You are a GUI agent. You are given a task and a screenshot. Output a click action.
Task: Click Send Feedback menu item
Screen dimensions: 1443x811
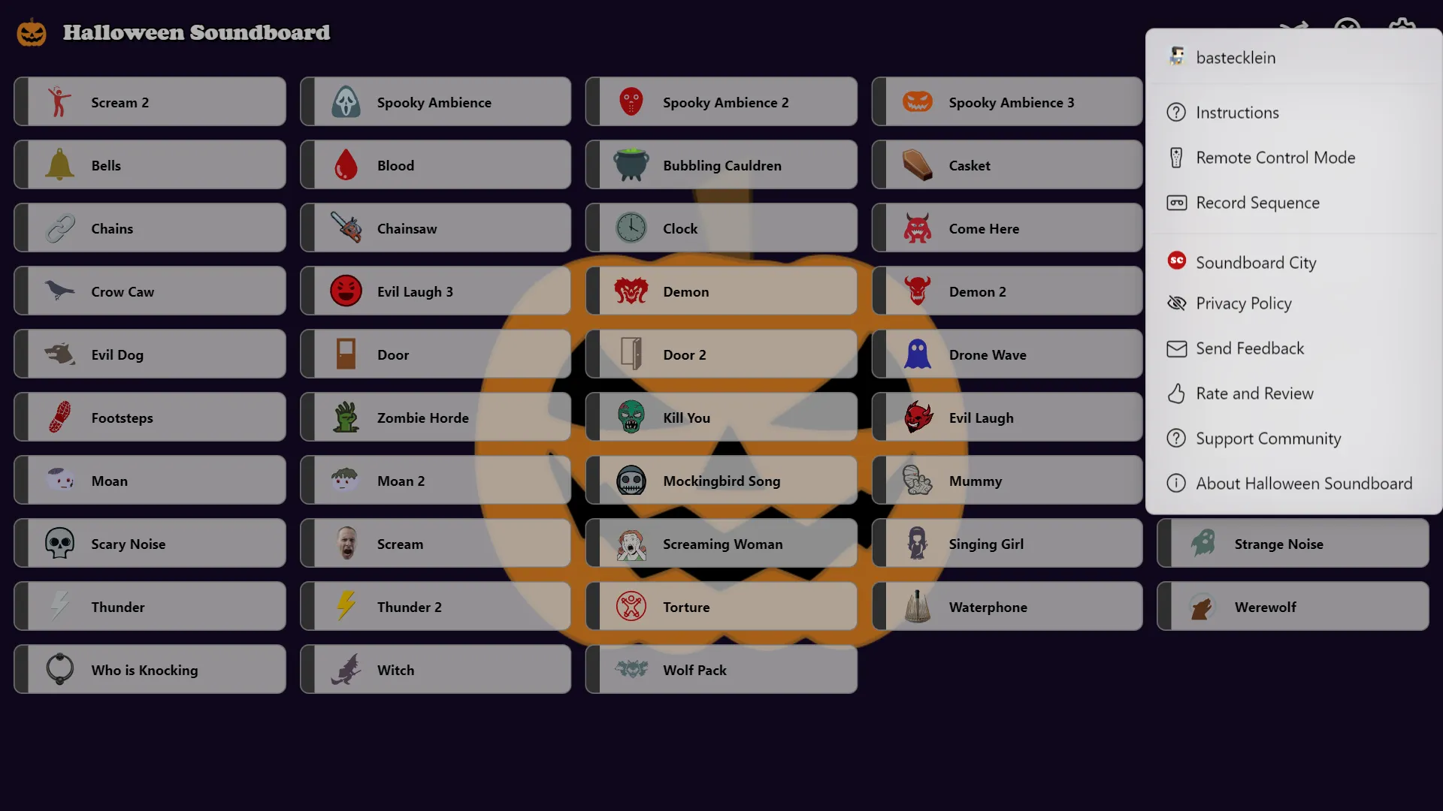[x=1250, y=348]
